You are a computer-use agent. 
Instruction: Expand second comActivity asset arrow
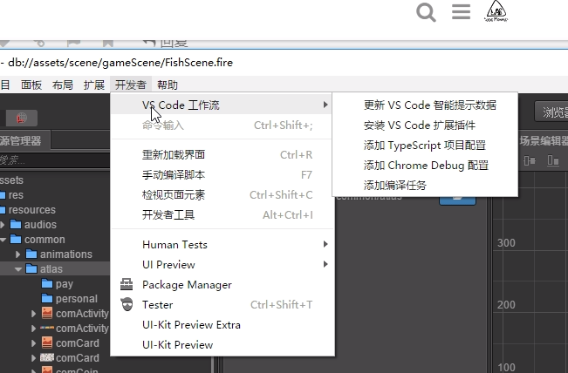click(34, 329)
